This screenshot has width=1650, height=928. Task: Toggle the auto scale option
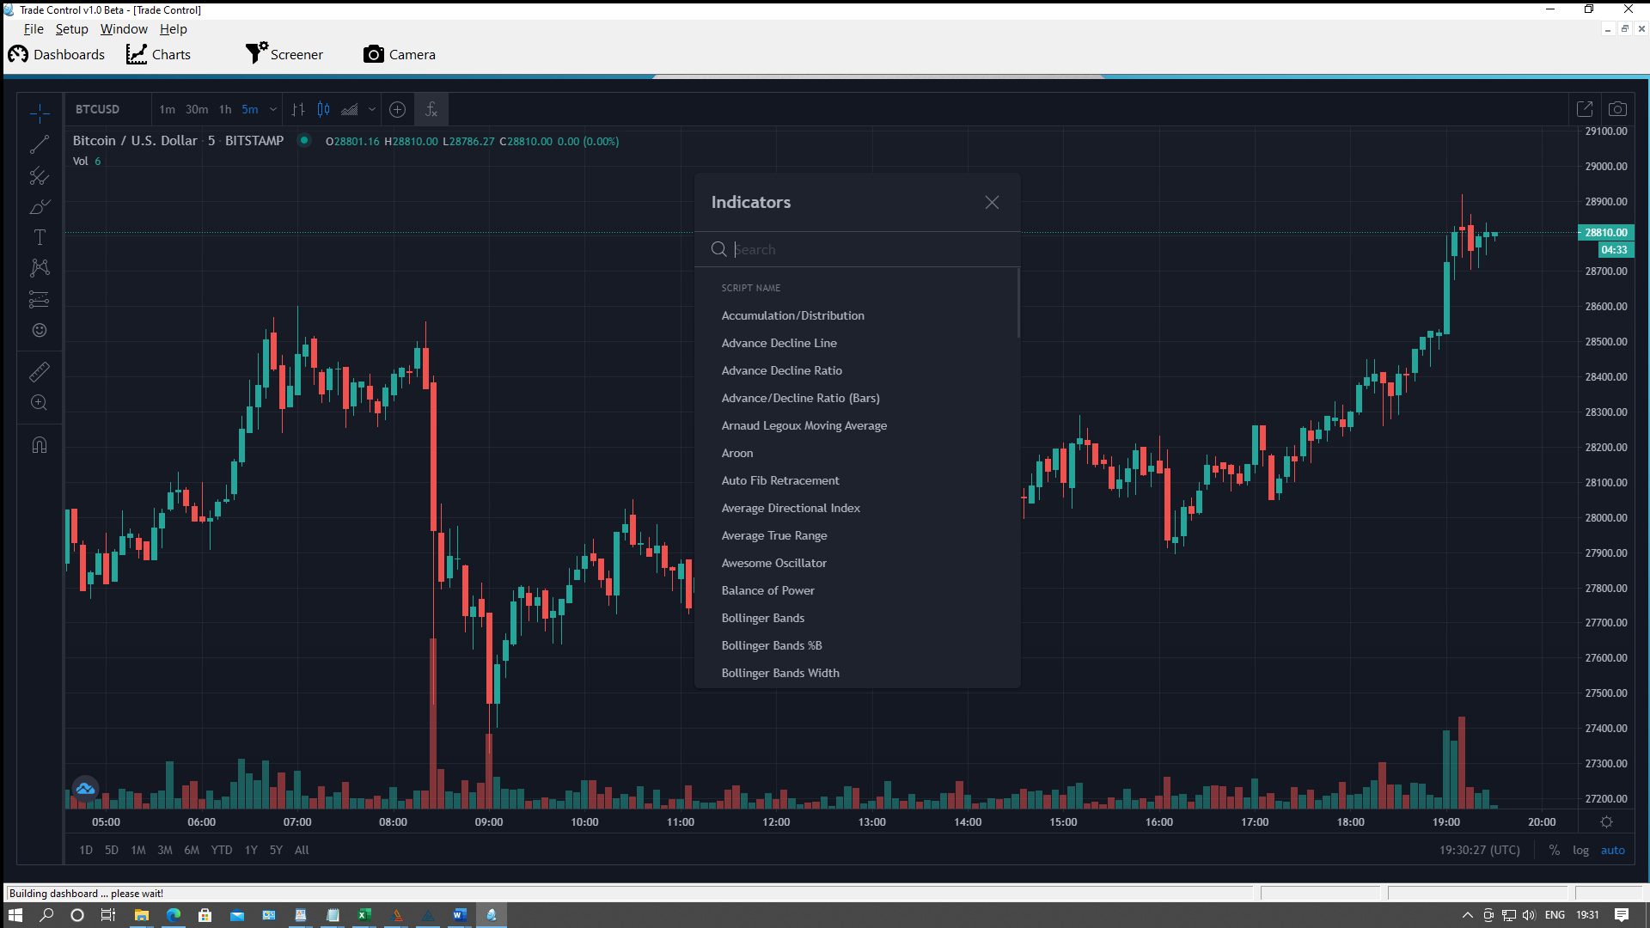click(1612, 850)
